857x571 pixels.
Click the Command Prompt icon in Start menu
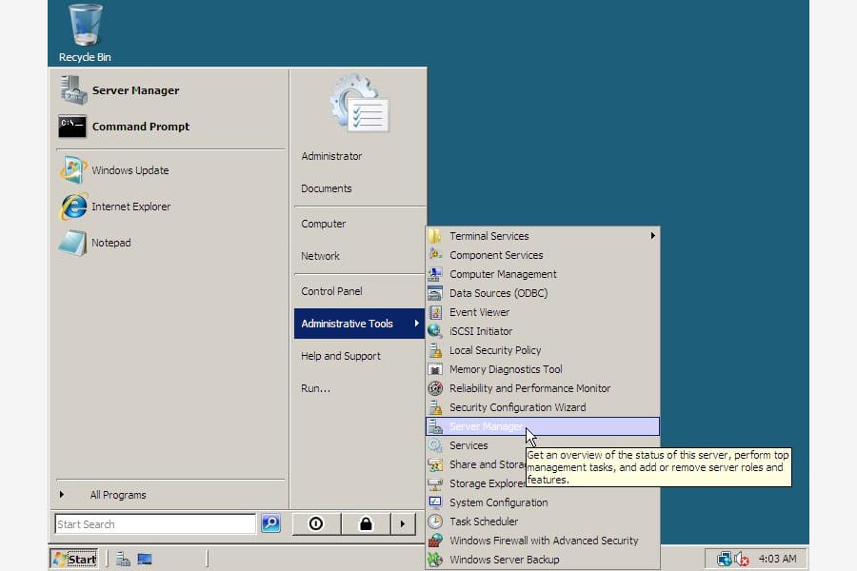(72, 127)
